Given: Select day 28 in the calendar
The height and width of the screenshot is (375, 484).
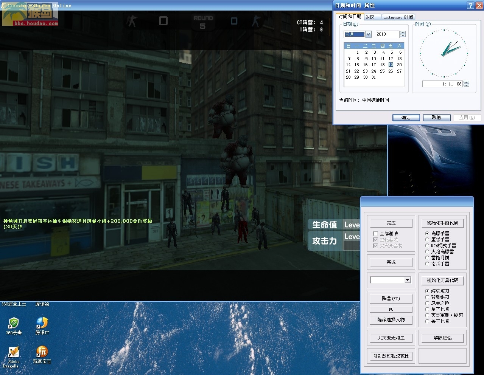Looking at the screenshot, I should pos(349,77).
